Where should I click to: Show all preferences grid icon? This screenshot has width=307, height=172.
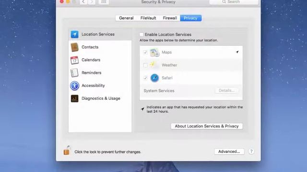[104, 2]
